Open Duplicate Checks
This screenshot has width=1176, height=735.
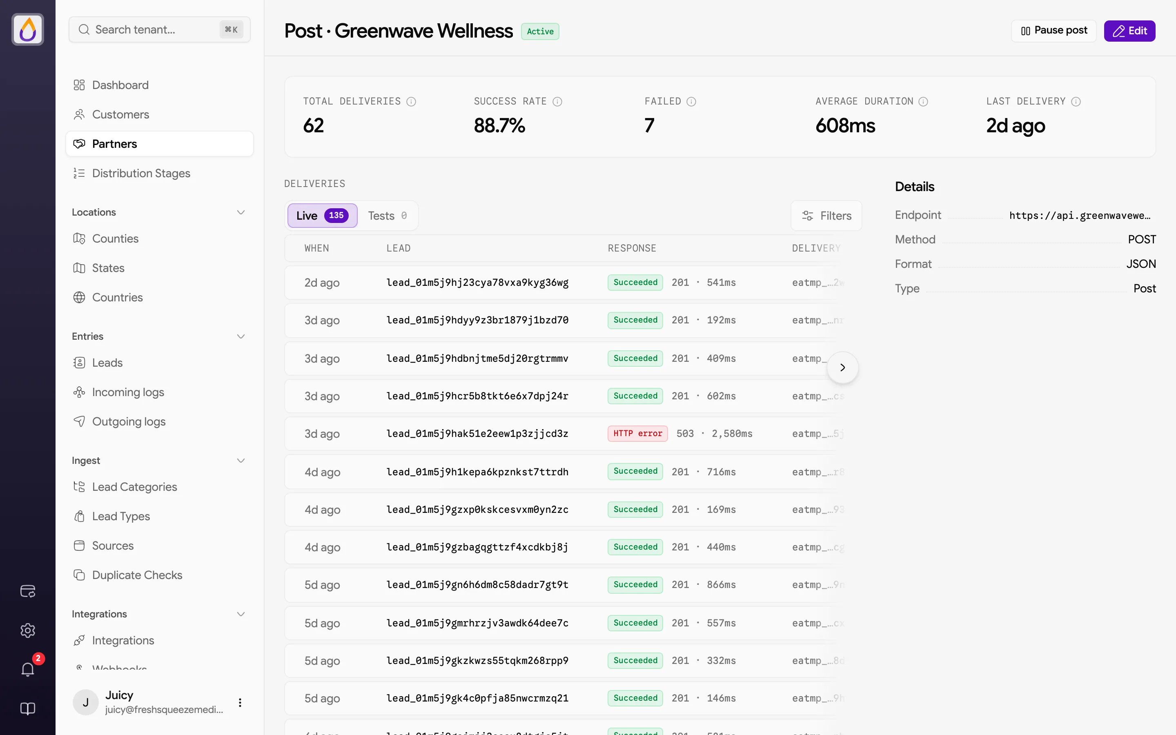pos(159,575)
